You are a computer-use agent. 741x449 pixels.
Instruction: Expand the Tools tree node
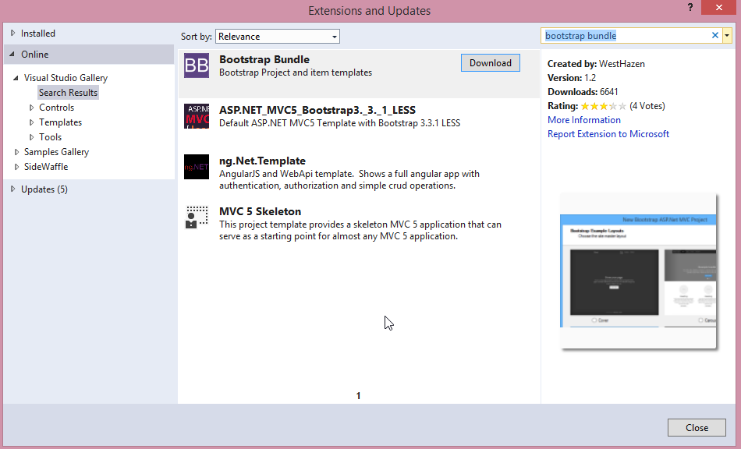pyautogui.click(x=32, y=137)
